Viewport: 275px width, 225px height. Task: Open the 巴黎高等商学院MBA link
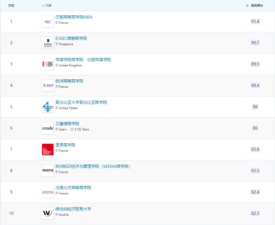[x=74, y=17]
